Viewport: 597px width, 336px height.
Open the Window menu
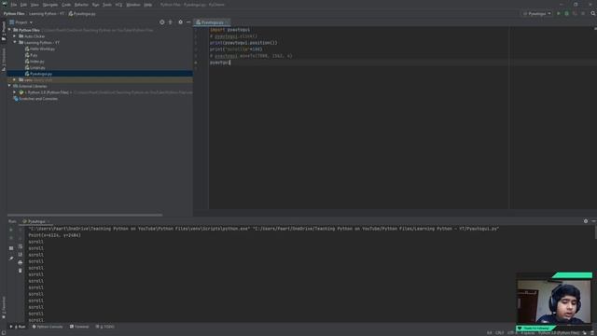(133, 5)
